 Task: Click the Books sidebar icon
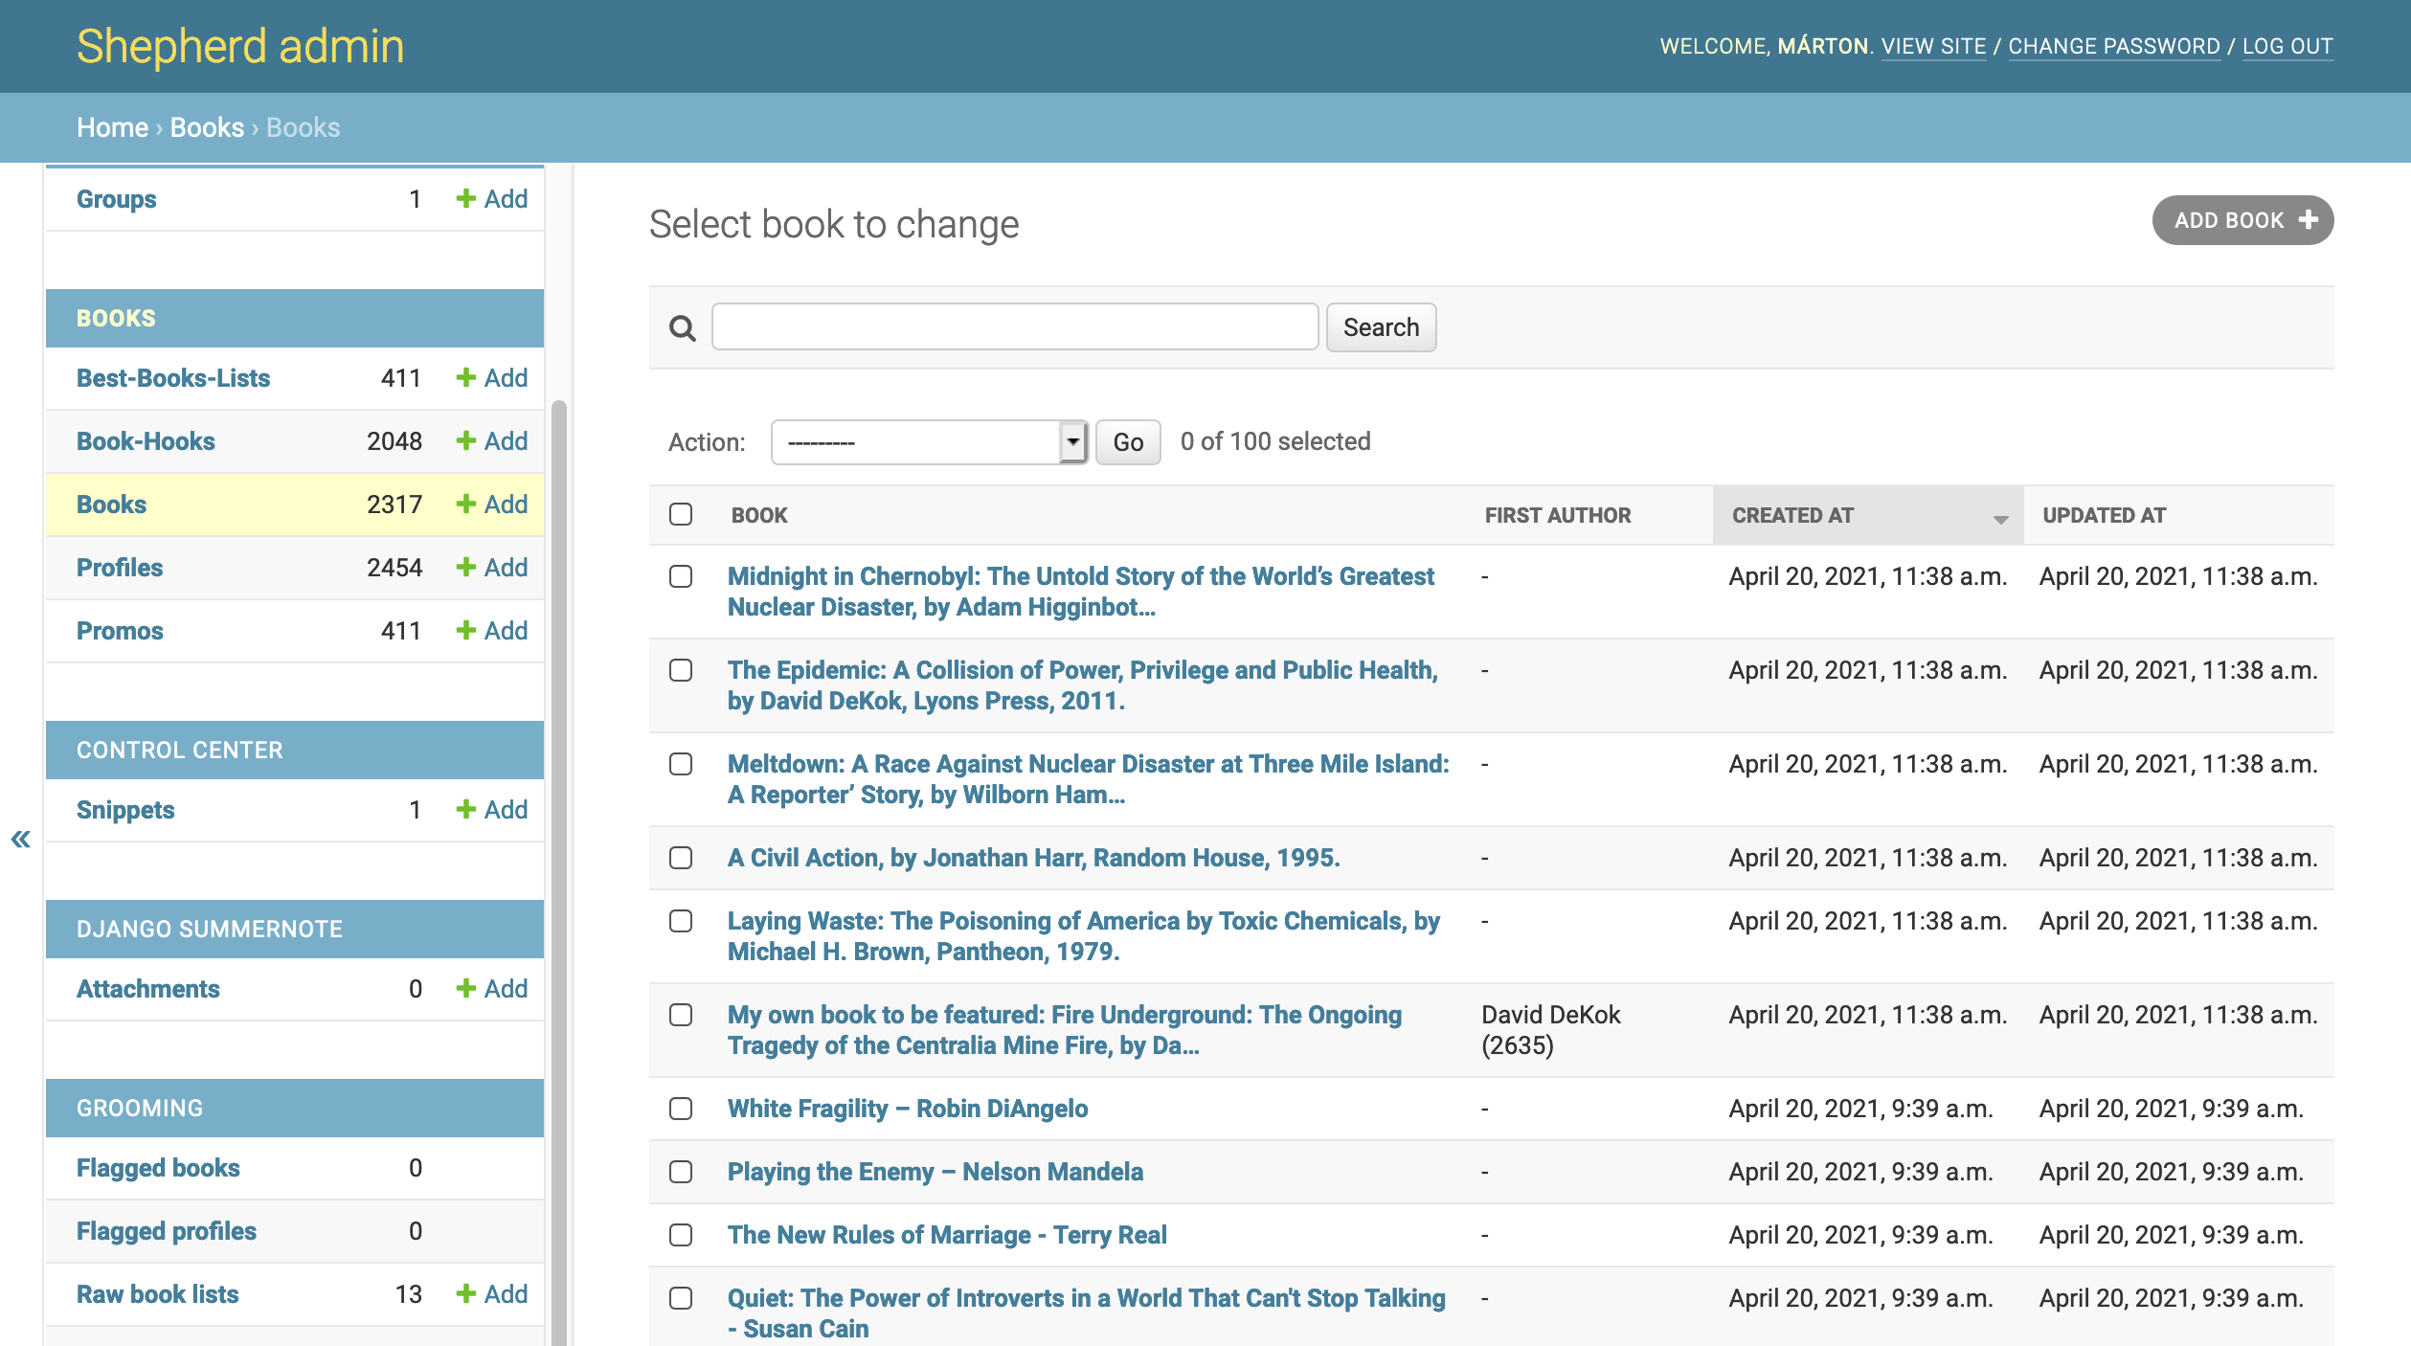[x=109, y=504]
